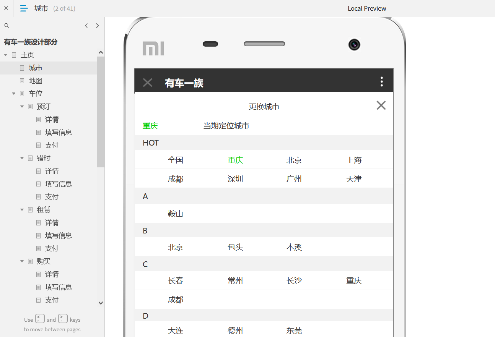Click the sitemap scrollbar down arrow

click(x=101, y=303)
